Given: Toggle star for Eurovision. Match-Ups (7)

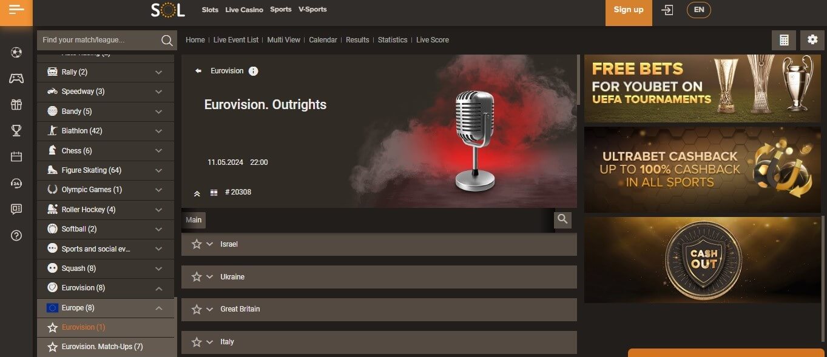Looking at the screenshot, I should click(52, 347).
